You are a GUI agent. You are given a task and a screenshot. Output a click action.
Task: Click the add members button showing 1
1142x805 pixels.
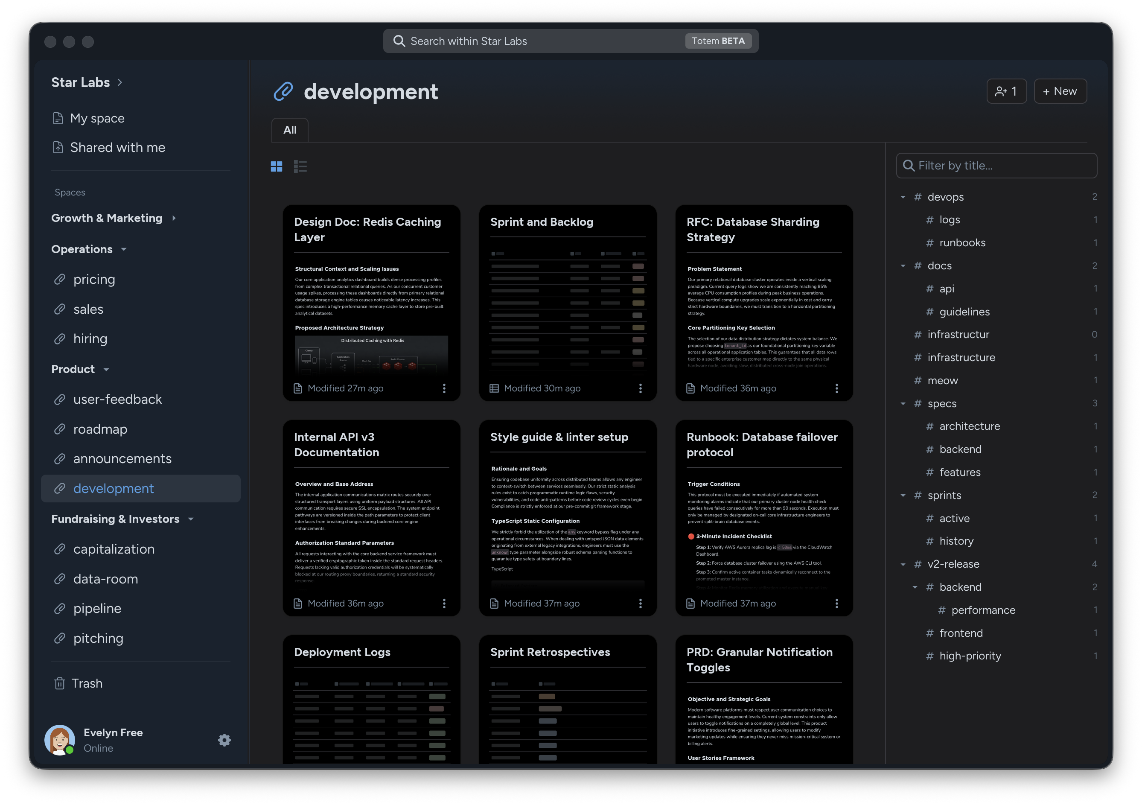1006,91
